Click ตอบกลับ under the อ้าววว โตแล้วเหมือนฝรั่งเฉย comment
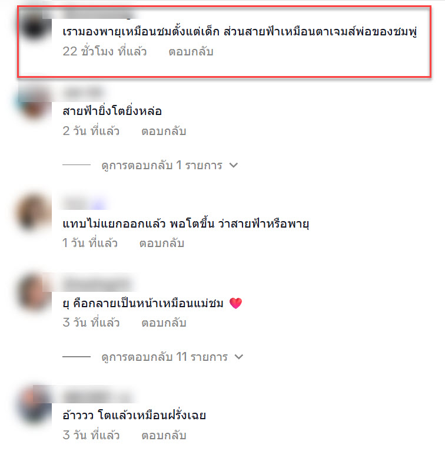The height and width of the screenshot is (454, 445). click(164, 435)
